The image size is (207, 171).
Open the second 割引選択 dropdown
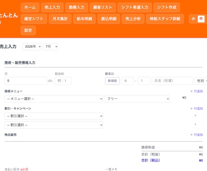pos(54,125)
